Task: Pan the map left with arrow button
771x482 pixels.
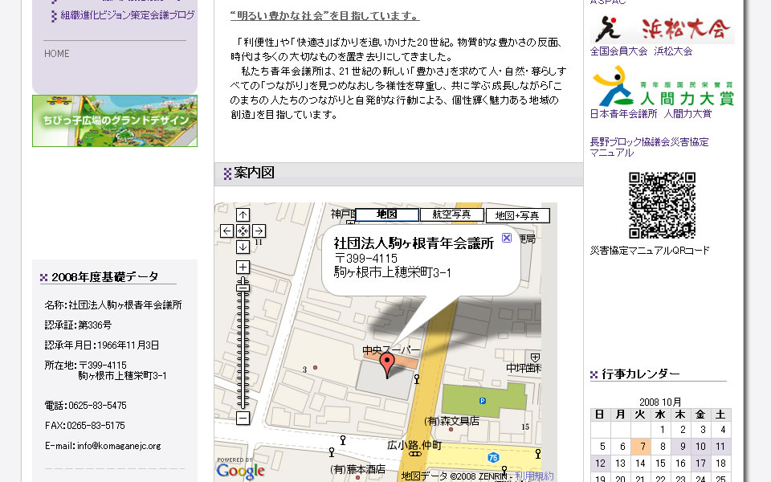Action: [x=226, y=231]
